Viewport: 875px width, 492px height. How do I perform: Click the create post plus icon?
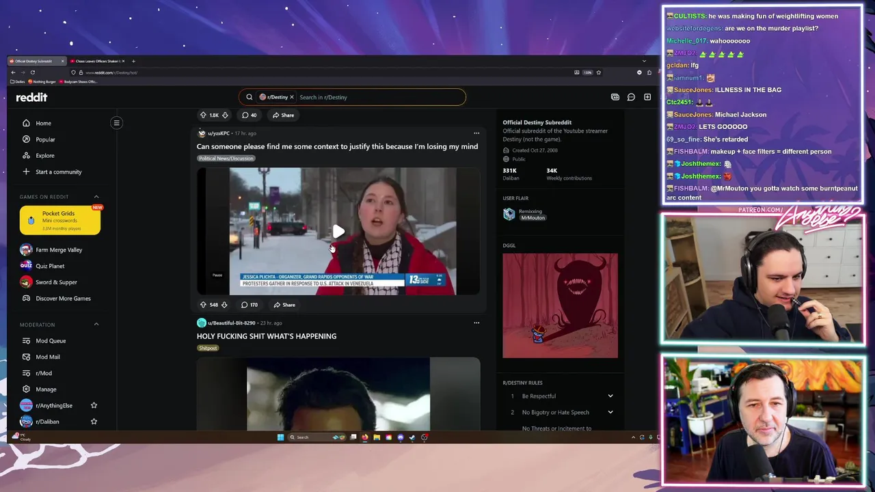[x=647, y=97]
